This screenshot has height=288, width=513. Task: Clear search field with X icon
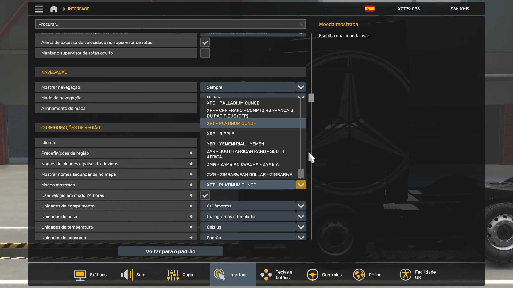click(301, 24)
